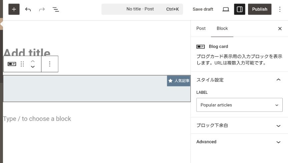The image size is (288, 163).
Task: Toggle the settings sidebar icon
Action: pyautogui.click(x=240, y=9)
